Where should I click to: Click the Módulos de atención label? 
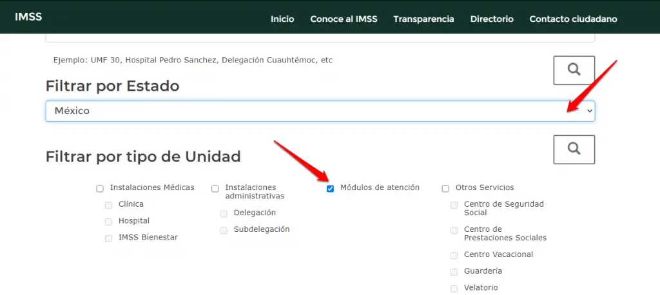pos(380,187)
